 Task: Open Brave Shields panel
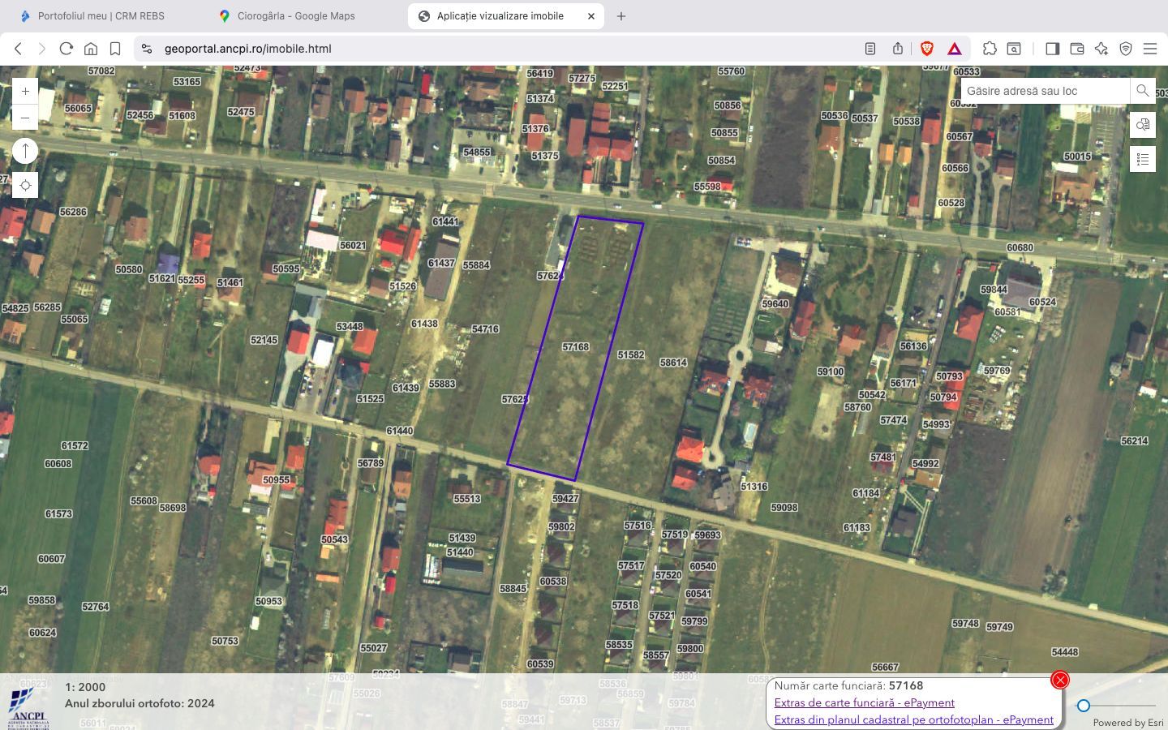click(925, 49)
